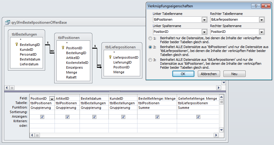
Task: Choose join option 3 for all tblLieferpositionen records
Action: (x=150, y=60)
